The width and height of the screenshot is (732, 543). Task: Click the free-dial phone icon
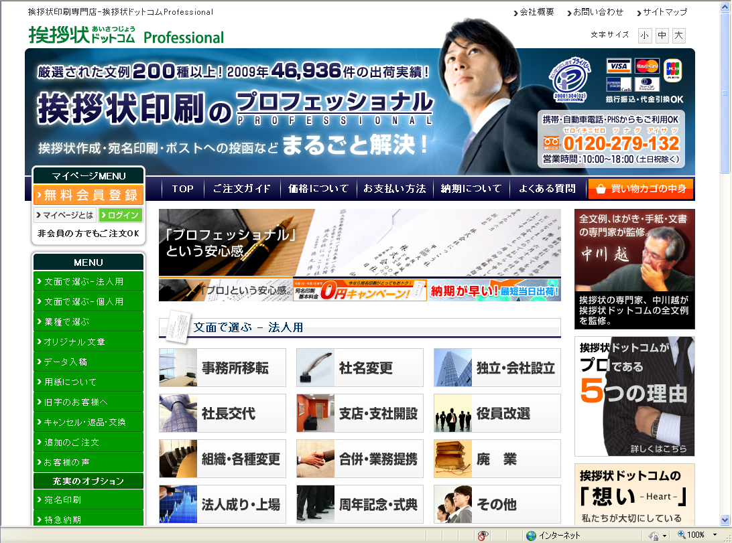pyautogui.click(x=551, y=143)
